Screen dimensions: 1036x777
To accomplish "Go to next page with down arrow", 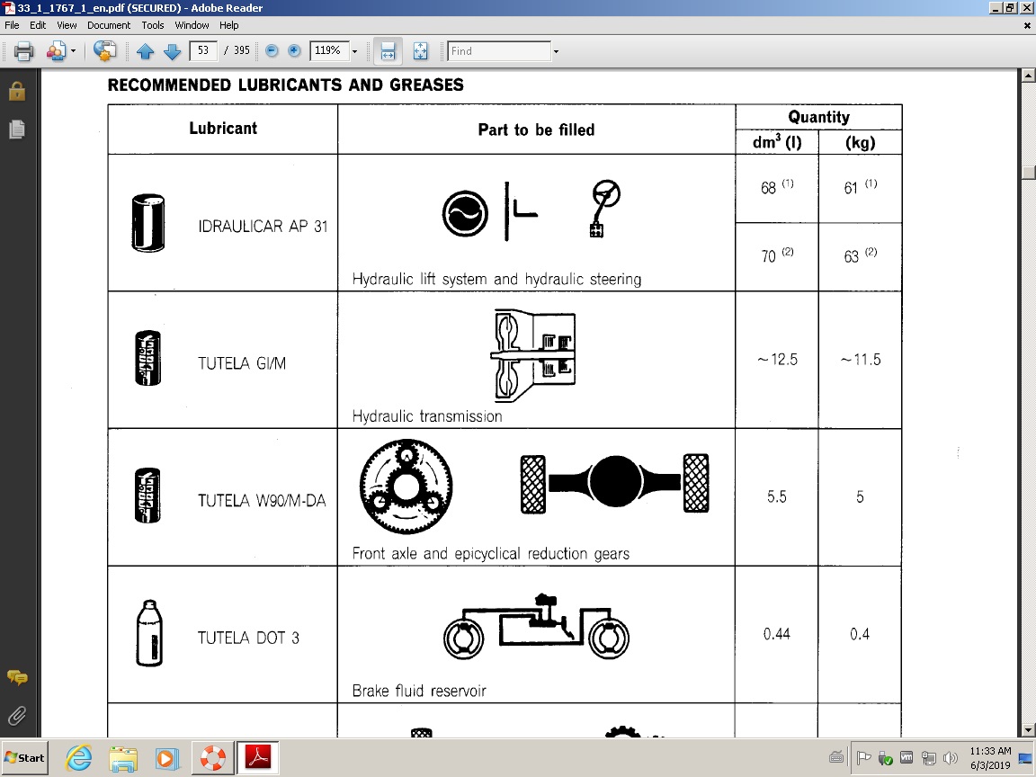I will tap(172, 51).
